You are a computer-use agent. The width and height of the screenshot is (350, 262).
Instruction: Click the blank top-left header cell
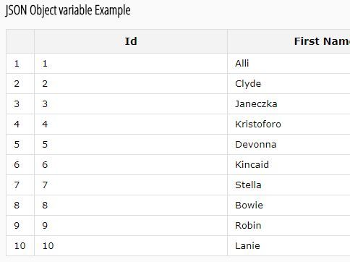20,41
